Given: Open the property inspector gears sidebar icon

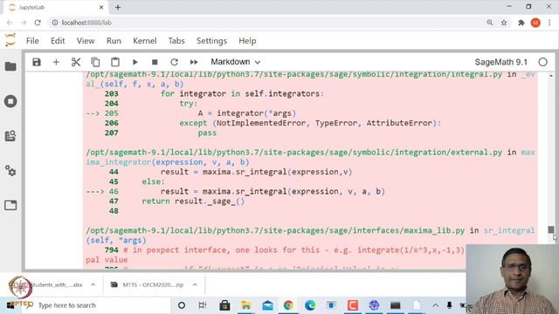Looking at the screenshot, I should click(x=10, y=171).
